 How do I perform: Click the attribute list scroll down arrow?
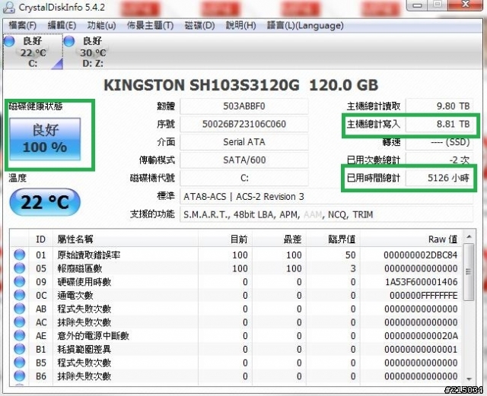[469, 379]
